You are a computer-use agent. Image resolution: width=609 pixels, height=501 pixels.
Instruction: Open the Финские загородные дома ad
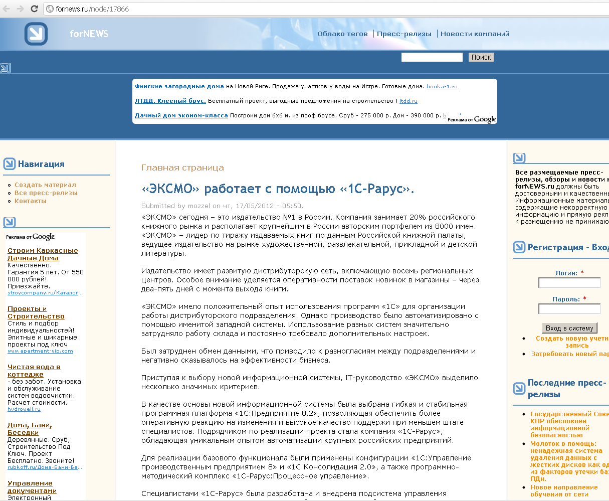(x=179, y=86)
